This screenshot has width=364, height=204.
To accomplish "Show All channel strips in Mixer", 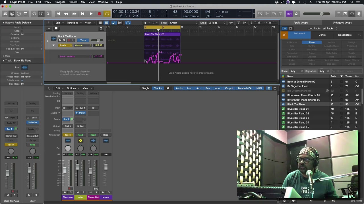I will tap(168, 88).
